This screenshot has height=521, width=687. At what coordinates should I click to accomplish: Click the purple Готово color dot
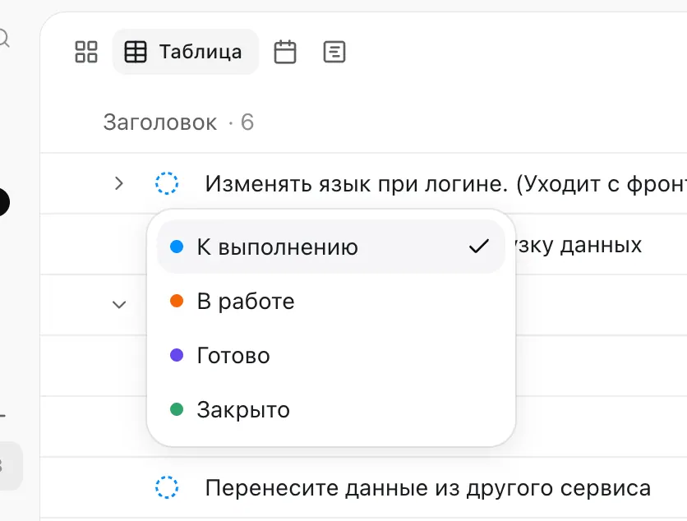[177, 355]
